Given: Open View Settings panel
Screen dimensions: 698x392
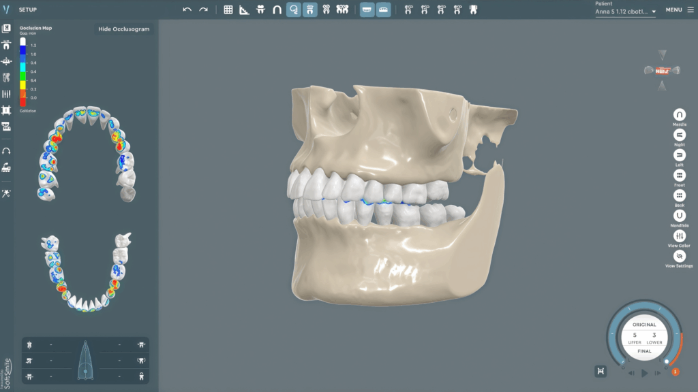Looking at the screenshot, I should coord(679,257).
